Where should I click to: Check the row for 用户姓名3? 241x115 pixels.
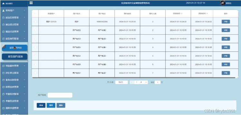pos(35,39)
